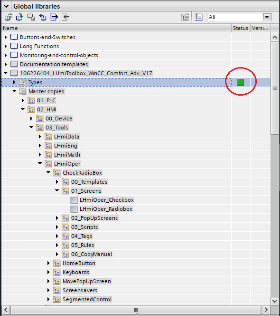Viewport: 280px width, 316px height.
Task: Click the Types folder icon
Action: 22,82
